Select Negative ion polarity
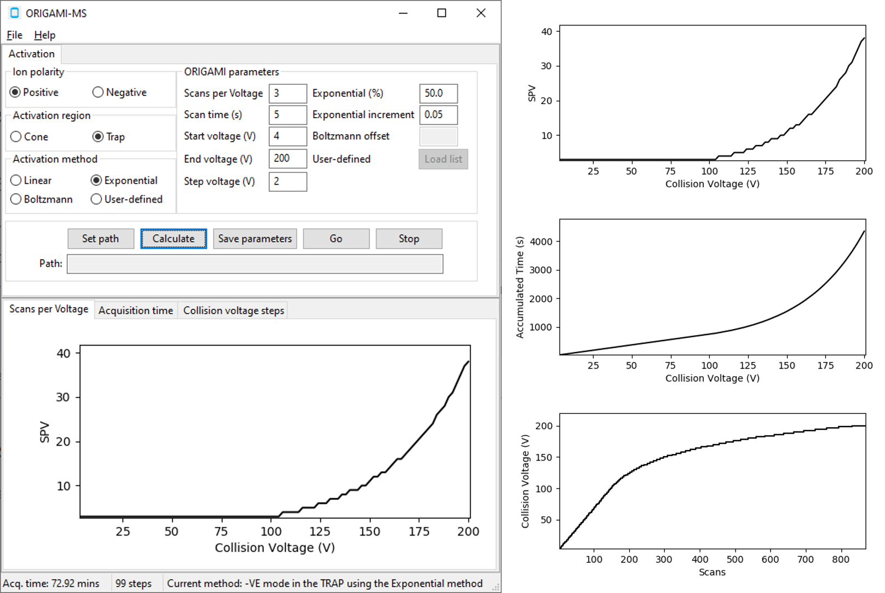The width and height of the screenshot is (885, 593). [119, 92]
